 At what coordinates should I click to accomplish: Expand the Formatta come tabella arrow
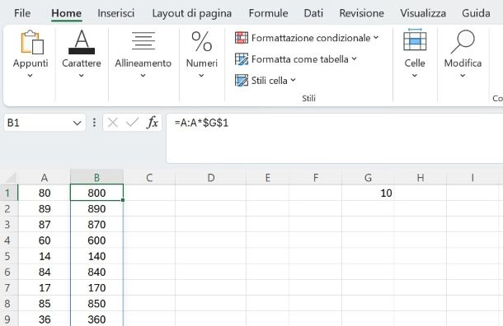click(x=354, y=58)
